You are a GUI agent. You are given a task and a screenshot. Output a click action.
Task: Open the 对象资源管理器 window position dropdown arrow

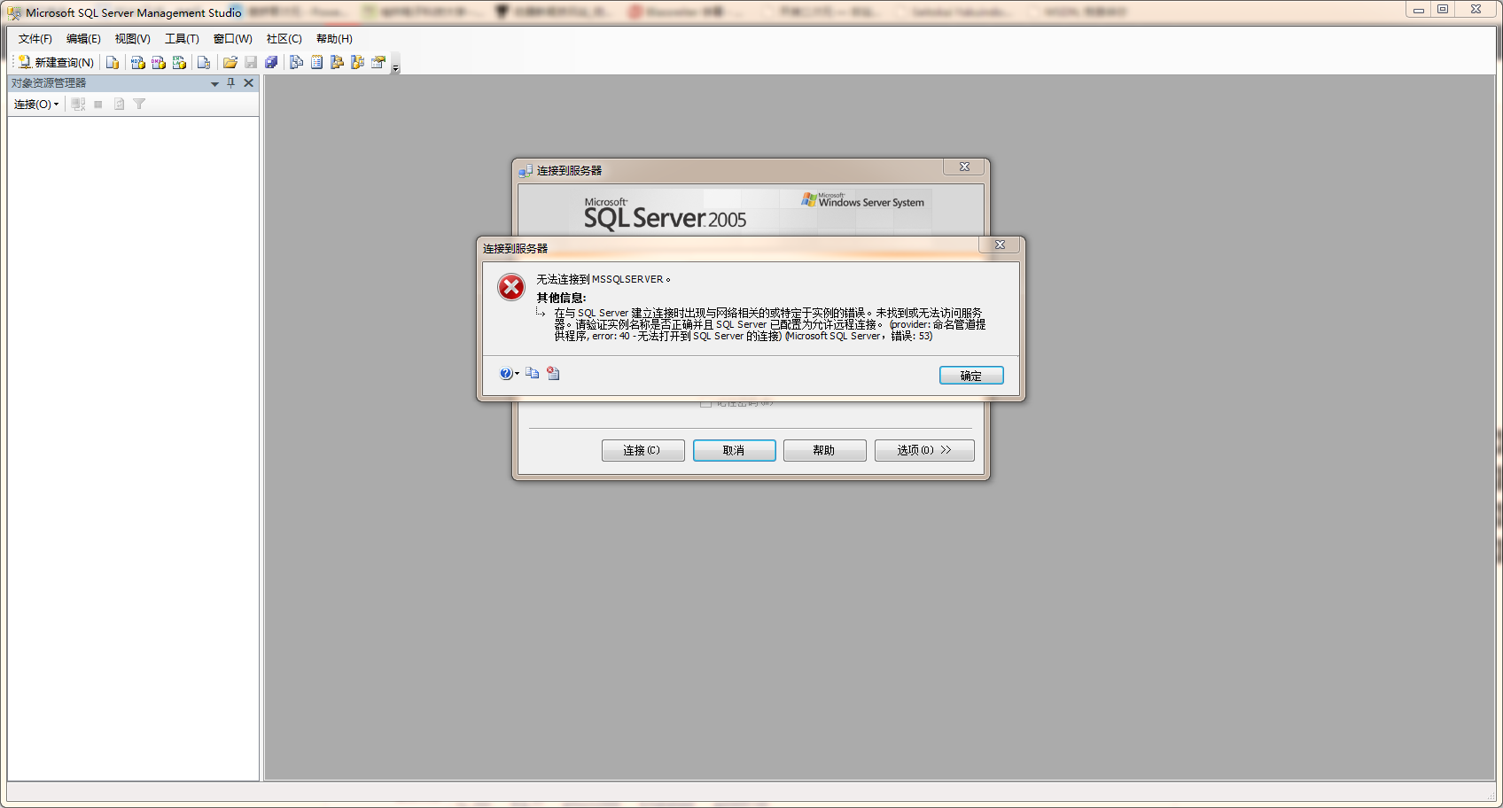(x=214, y=83)
